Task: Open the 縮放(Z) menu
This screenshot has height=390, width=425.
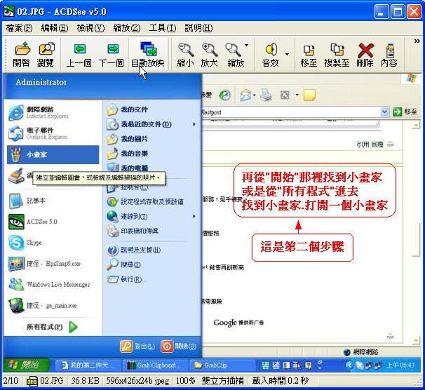Action: click(126, 28)
